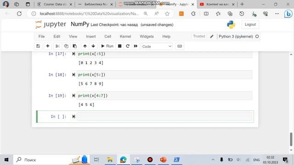294x165 pixels.
Task: Run the empty cell step icon
Action: point(73,116)
